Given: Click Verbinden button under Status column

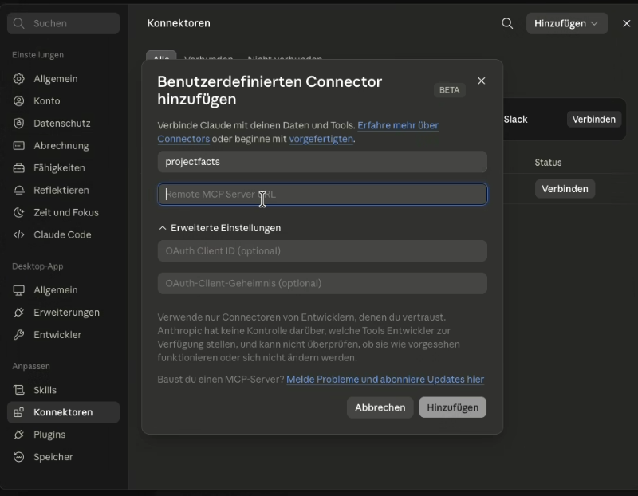Looking at the screenshot, I should [x=565, y=189].
